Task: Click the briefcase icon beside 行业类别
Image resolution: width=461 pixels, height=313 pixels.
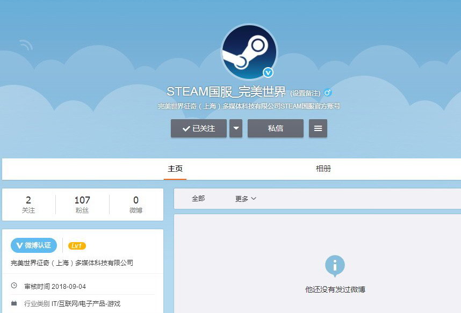Action: [x=14, y=303]
